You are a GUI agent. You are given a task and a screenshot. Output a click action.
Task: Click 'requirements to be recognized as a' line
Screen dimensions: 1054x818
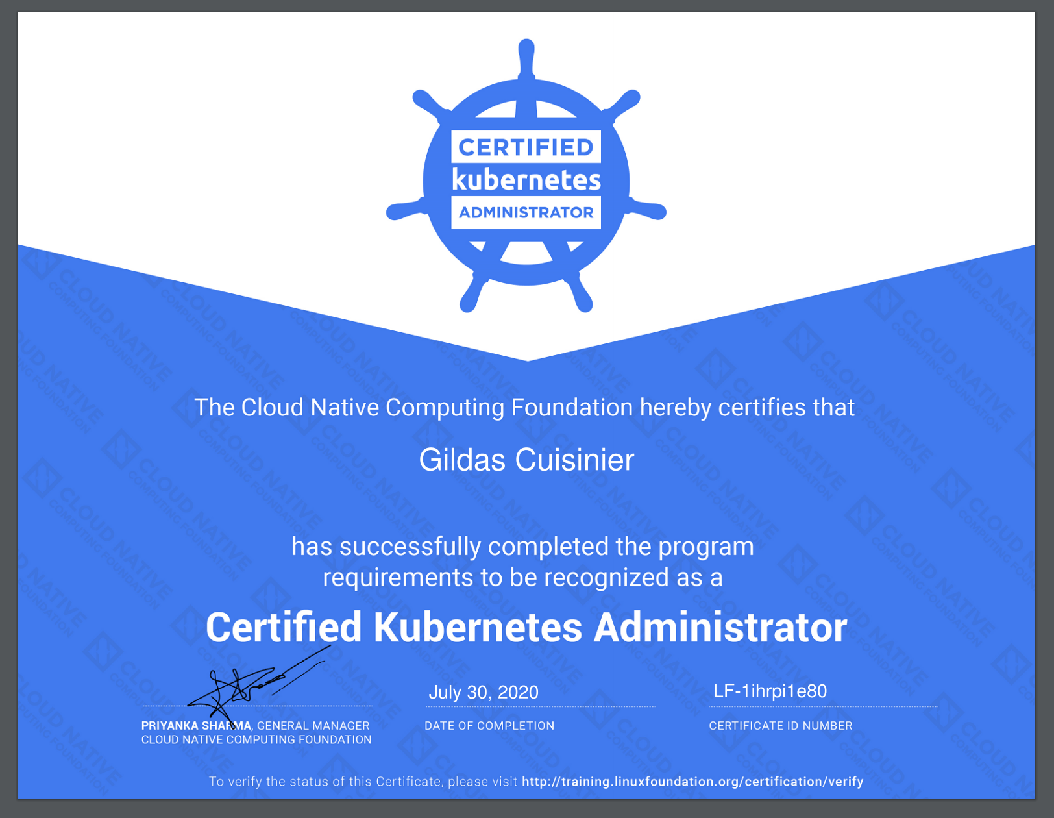coord(522,578)
